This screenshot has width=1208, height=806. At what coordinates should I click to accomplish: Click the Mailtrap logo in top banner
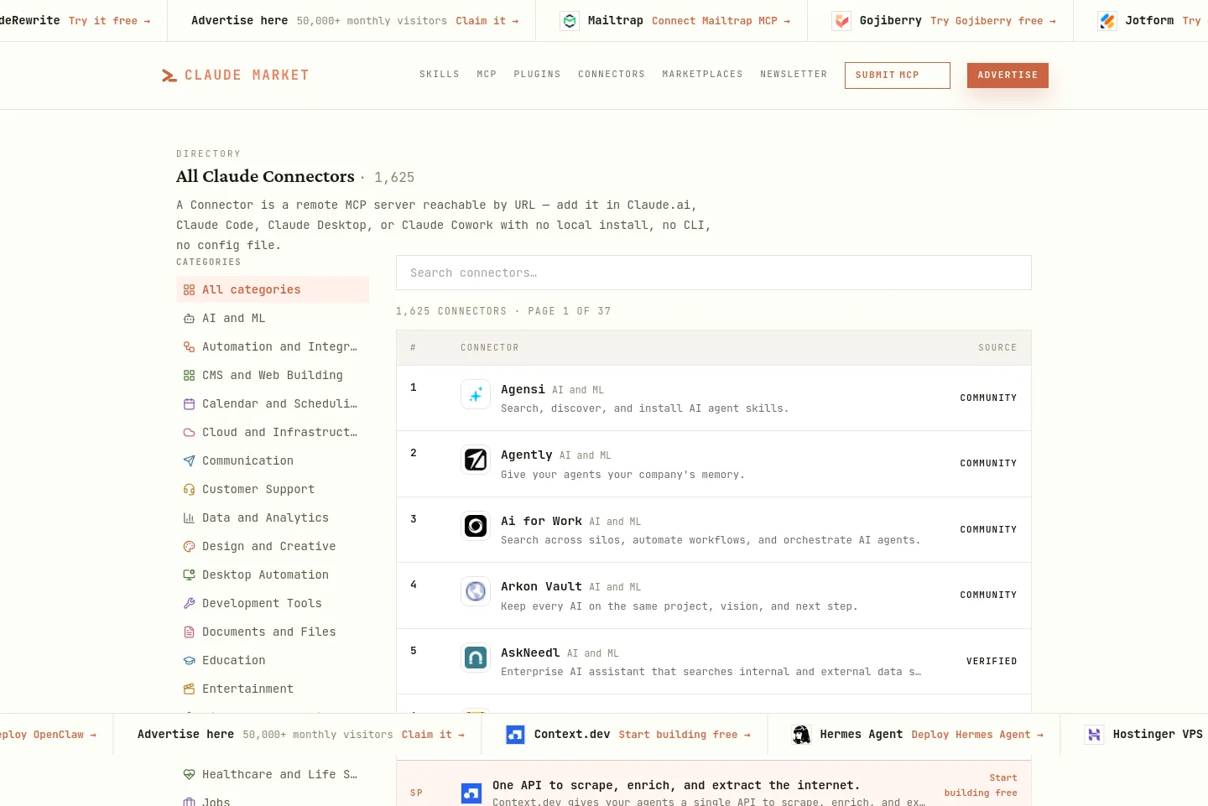[570, 21]
